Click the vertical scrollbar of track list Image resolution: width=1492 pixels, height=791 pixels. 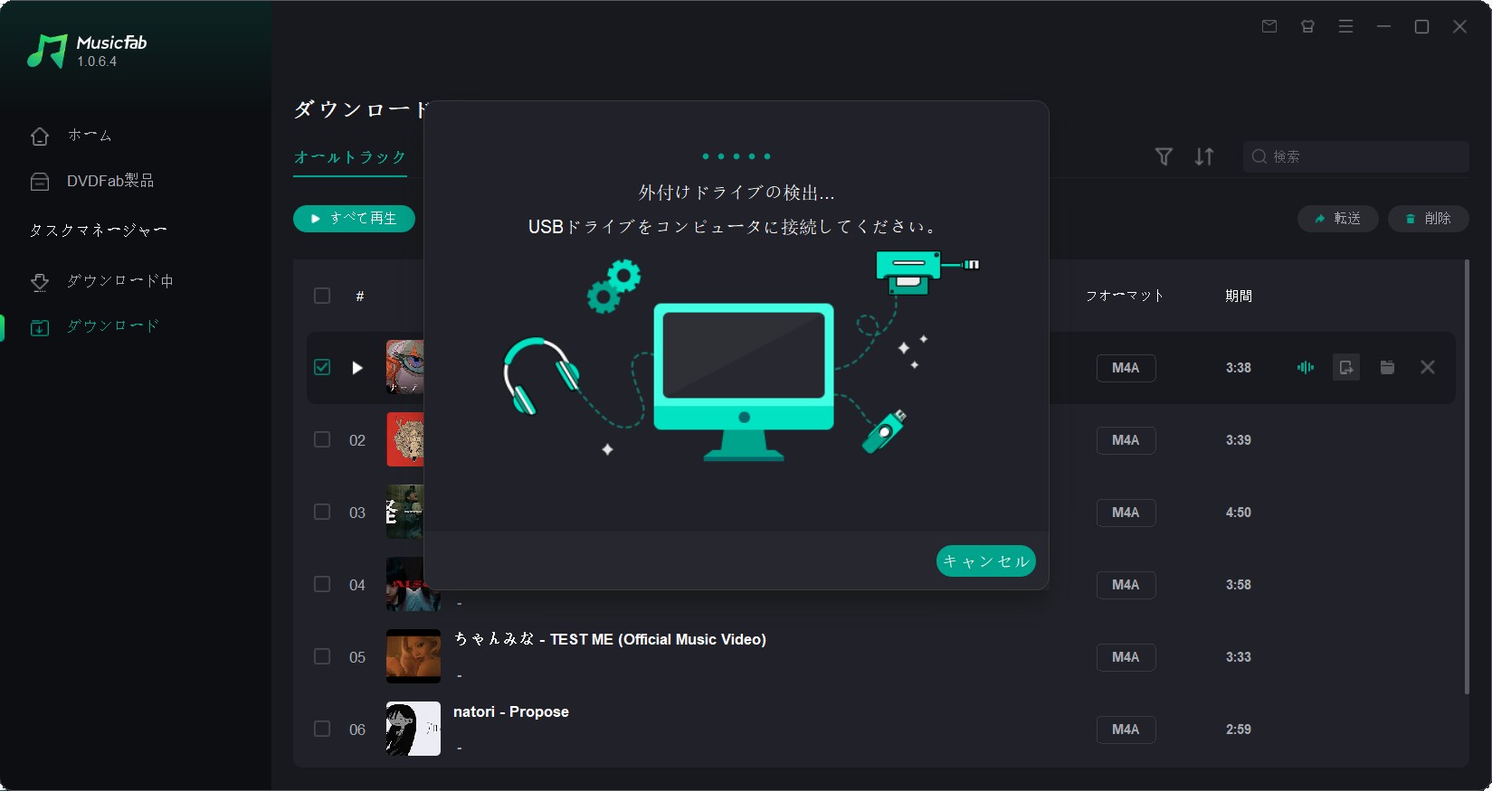[1466, 476]
